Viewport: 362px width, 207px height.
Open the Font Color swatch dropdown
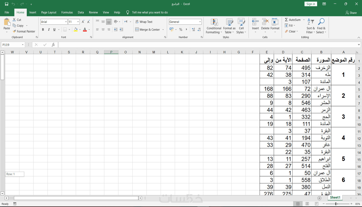pos(89,29)
